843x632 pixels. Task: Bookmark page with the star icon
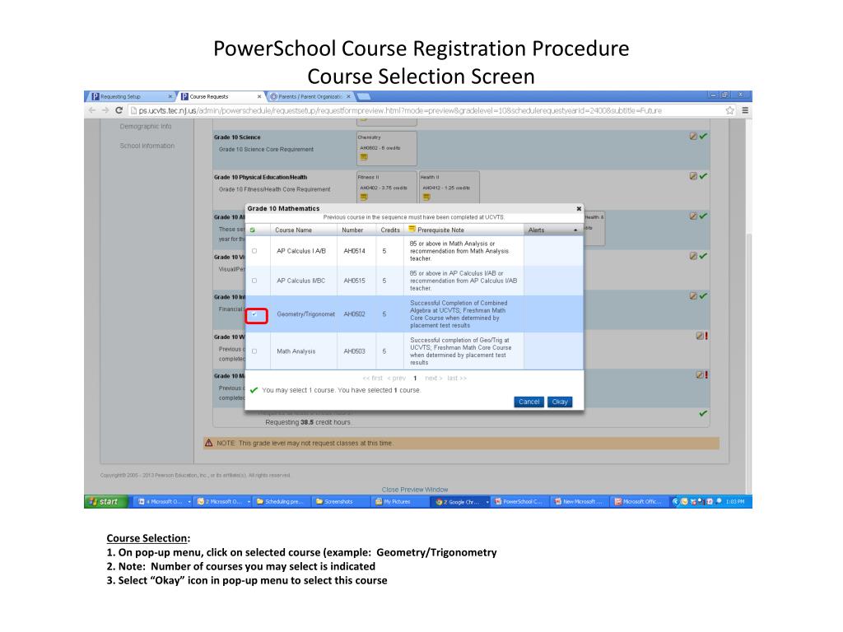coord(729,110)
